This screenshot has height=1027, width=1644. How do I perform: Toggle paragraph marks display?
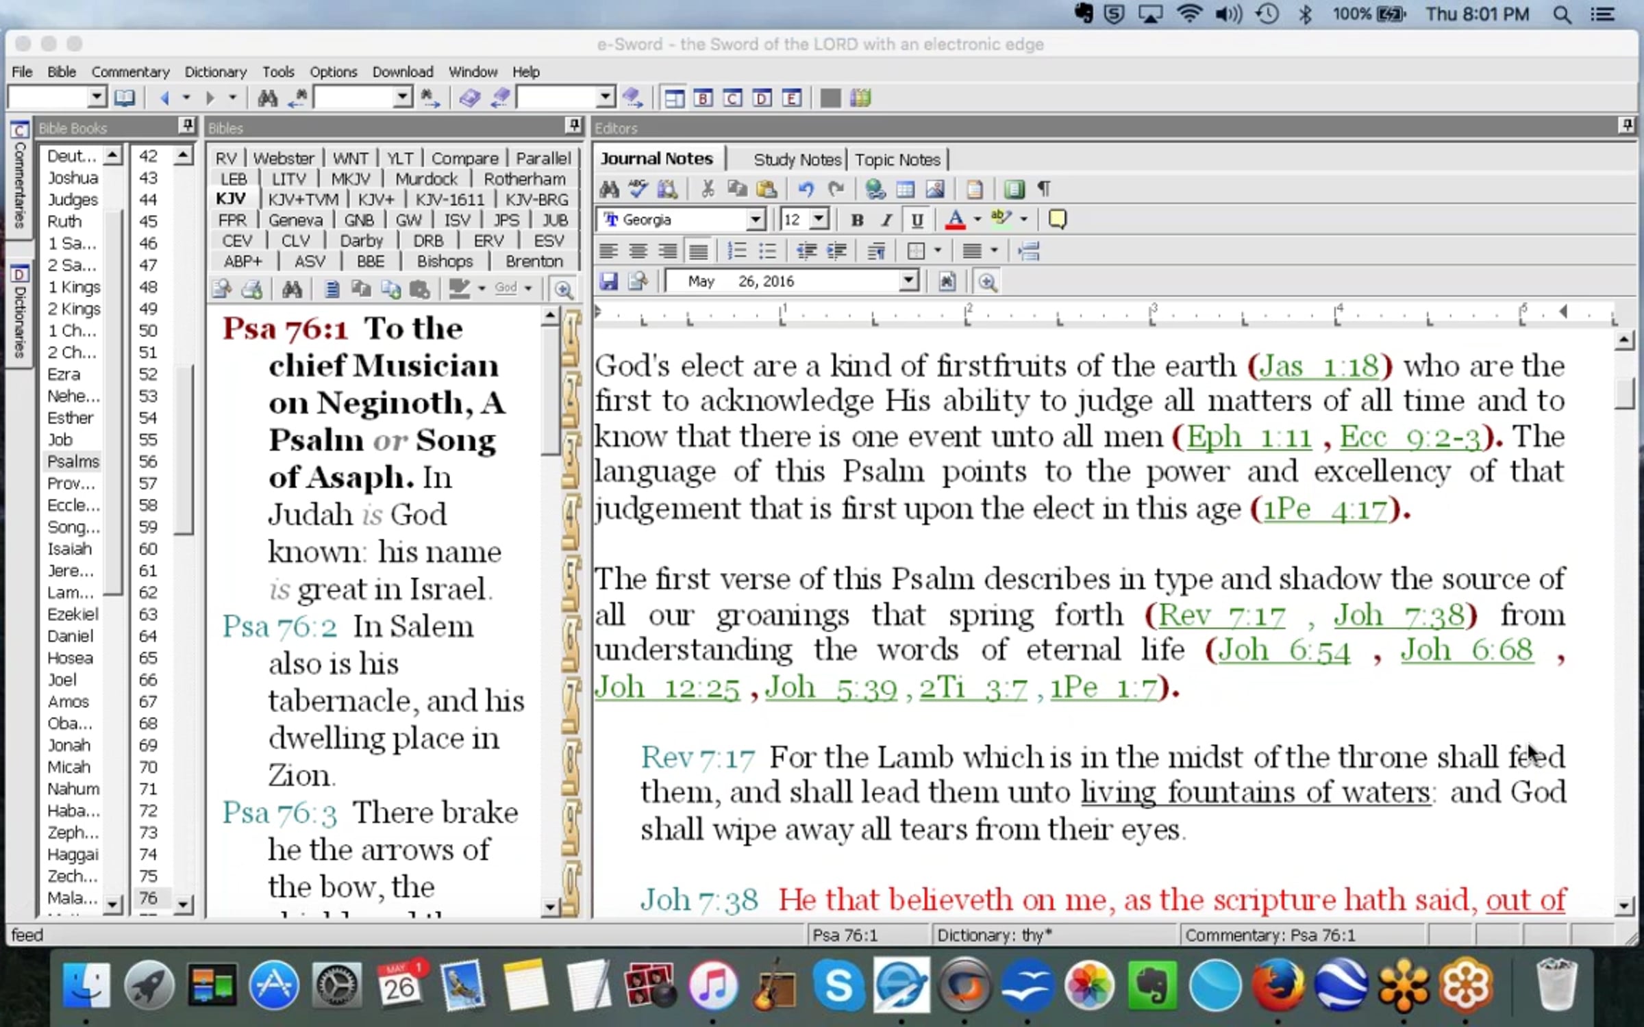(1043, 189)
